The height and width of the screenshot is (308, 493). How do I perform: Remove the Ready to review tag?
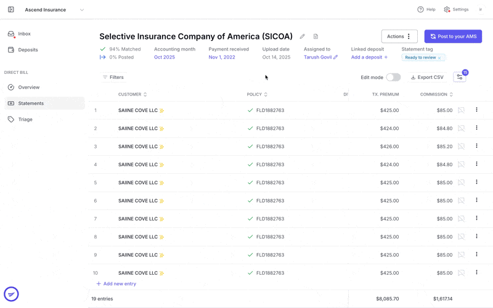(439, 58)
